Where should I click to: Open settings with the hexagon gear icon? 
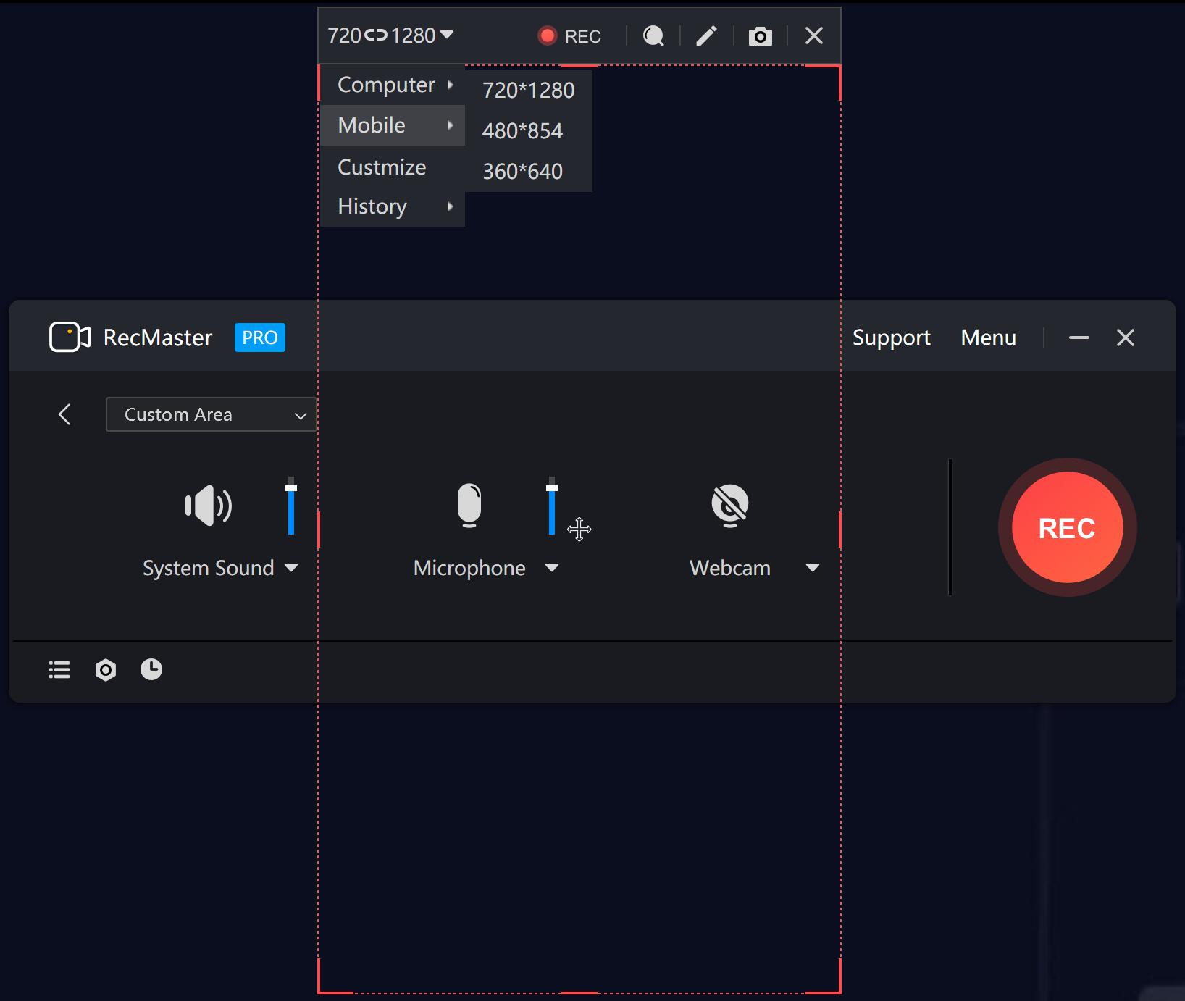point(106,670)
